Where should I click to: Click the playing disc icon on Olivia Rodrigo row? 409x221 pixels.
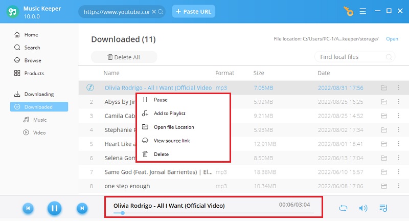tap(90, 87)
